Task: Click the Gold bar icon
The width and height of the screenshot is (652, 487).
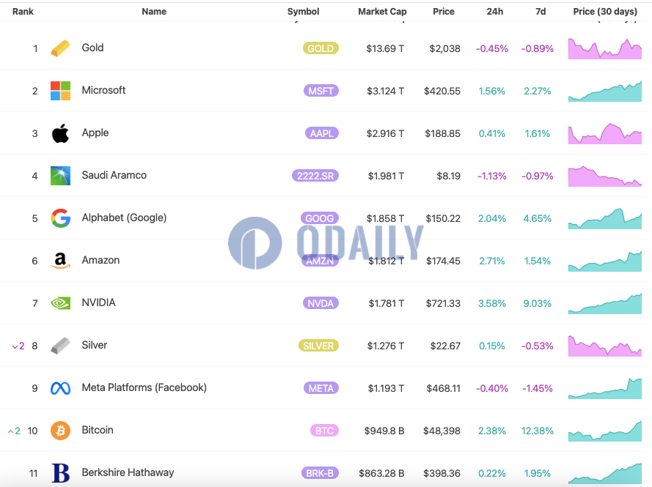Action: pyautogui.click(x=60, y=48)
